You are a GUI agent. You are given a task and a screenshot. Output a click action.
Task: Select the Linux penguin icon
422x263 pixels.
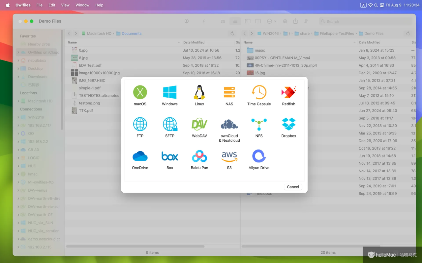(x=199, y=92)
